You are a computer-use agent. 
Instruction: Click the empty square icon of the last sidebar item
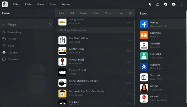coord(4,59)
